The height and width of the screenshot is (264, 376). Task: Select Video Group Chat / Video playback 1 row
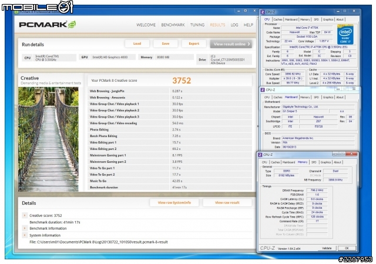(170, 104)
